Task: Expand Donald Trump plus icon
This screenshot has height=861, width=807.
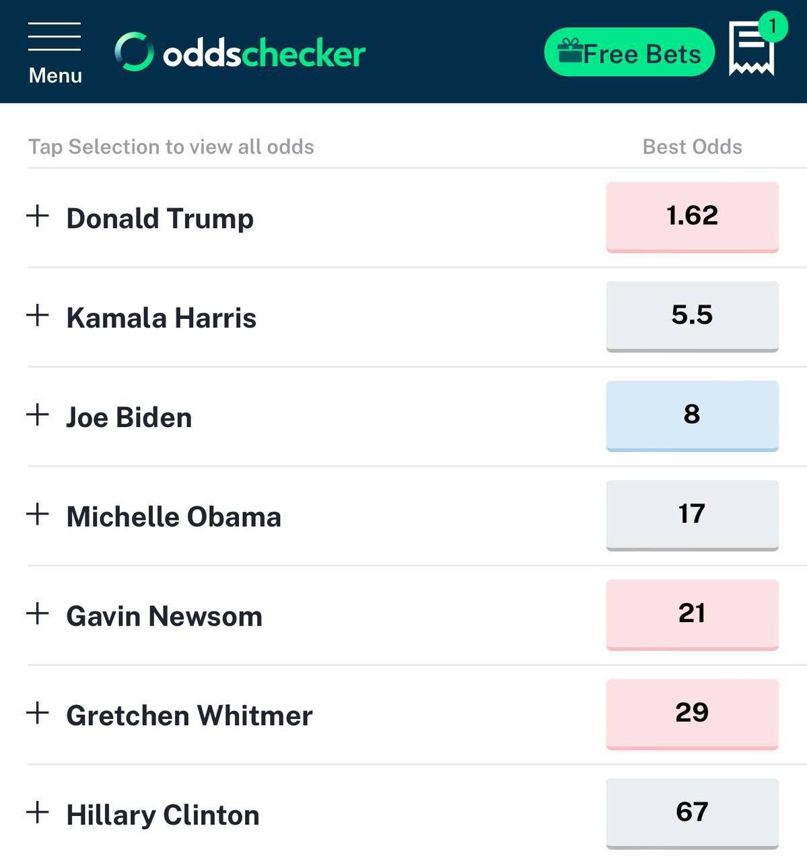Action: point(38,216)
